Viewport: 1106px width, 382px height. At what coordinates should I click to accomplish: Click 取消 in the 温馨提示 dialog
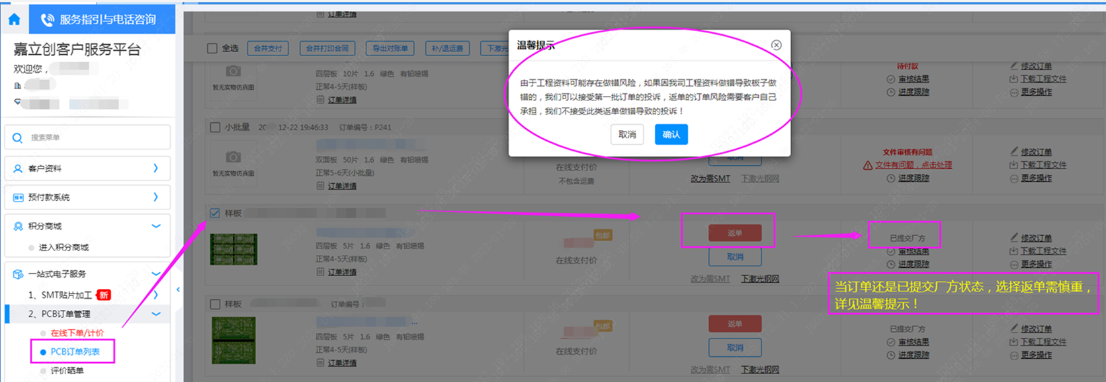pyautogui.click(x=627, y=134)
